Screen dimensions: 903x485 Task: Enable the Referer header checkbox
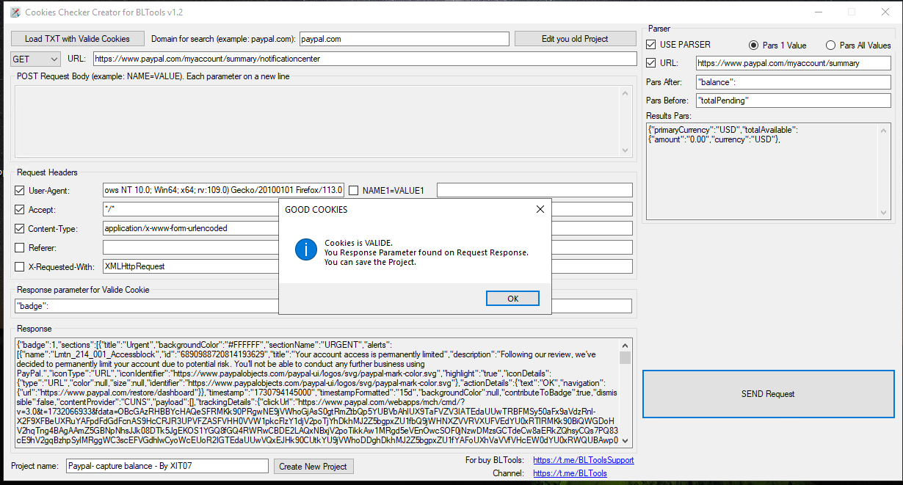[20, 248]
